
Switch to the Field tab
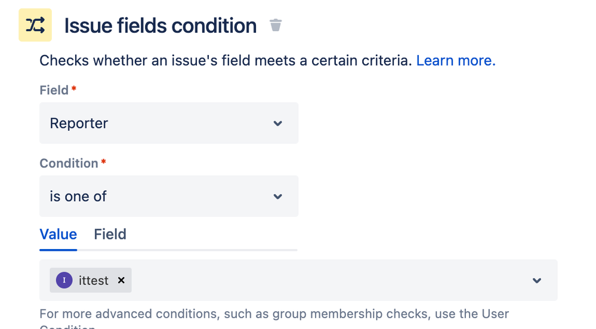[110, 234]
